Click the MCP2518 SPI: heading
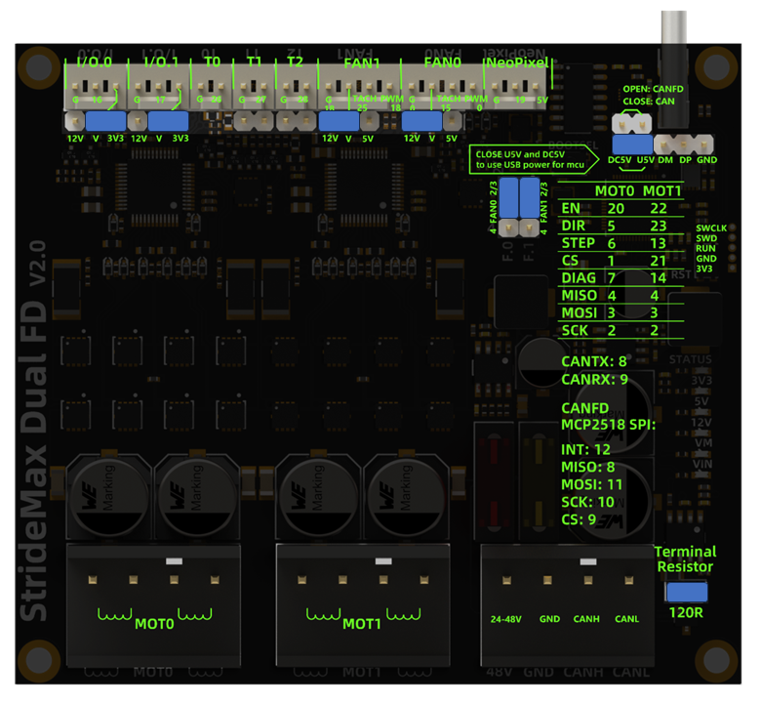 608,425
